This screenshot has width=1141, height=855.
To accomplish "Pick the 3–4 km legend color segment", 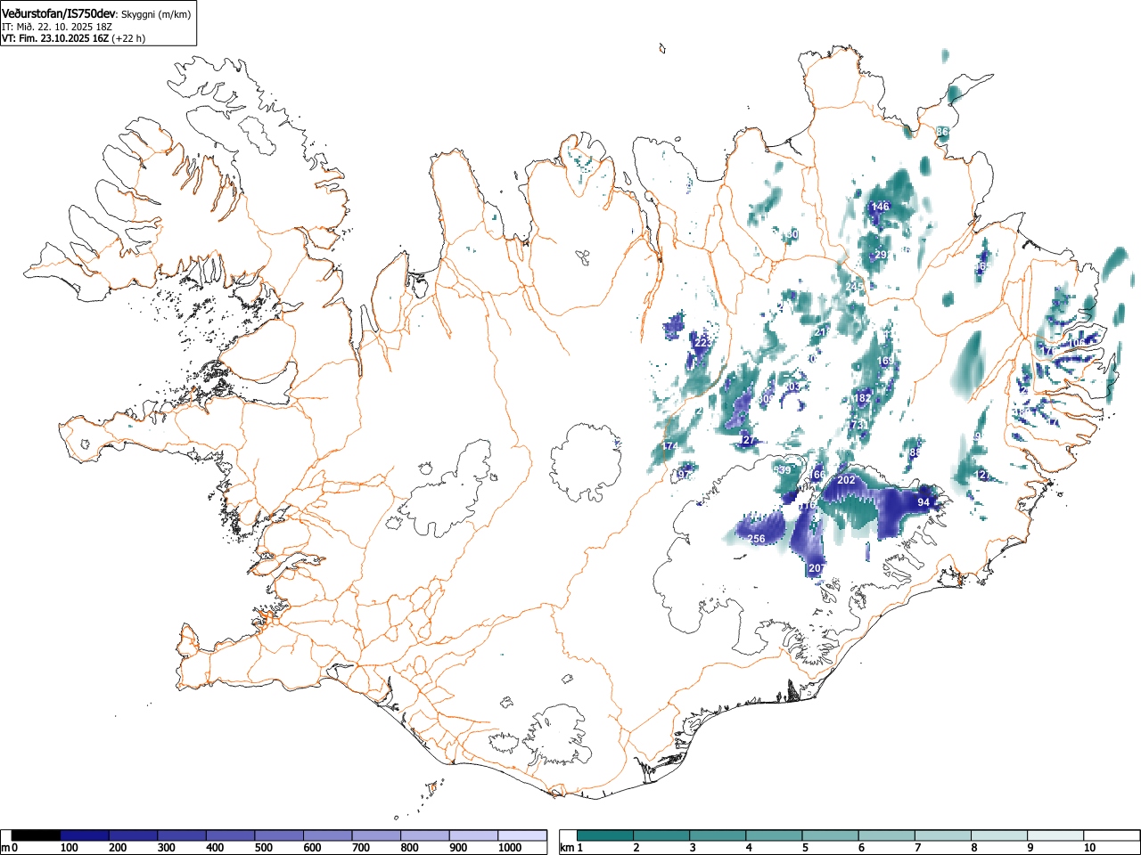I will 718,835.
